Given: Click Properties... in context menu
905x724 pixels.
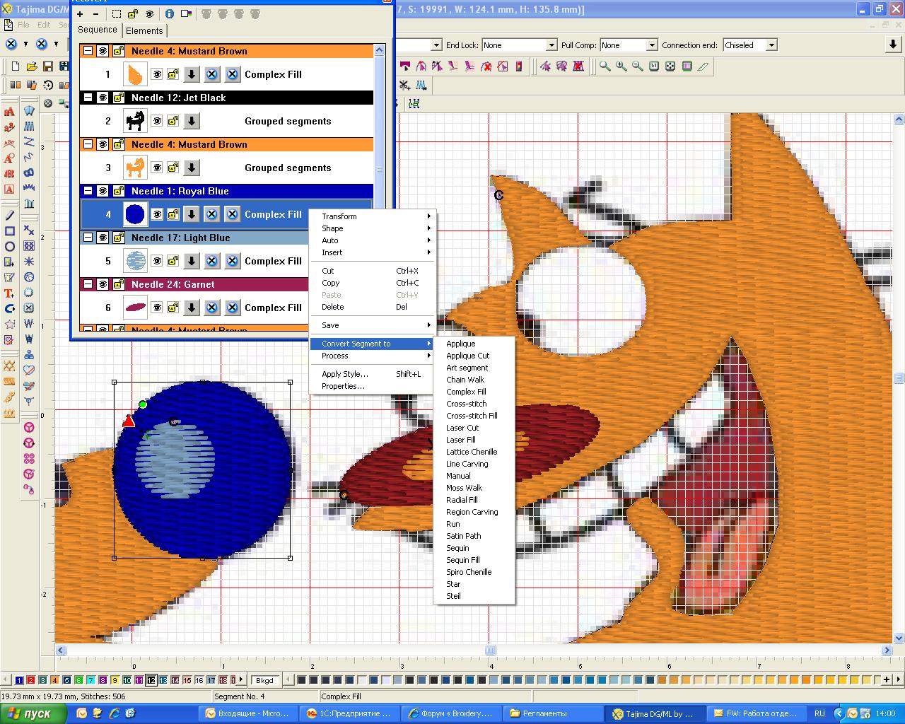Looking at the screenshot, I should point(343,386).
